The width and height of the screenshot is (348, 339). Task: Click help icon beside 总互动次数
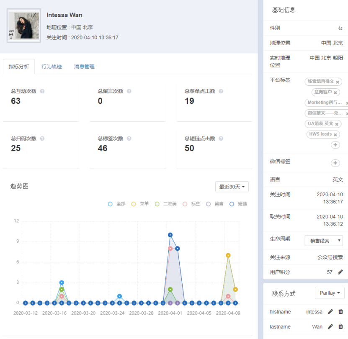pos(42,91)
